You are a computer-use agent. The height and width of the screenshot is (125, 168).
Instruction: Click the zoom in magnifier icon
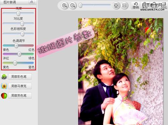[x=65, y=5]
